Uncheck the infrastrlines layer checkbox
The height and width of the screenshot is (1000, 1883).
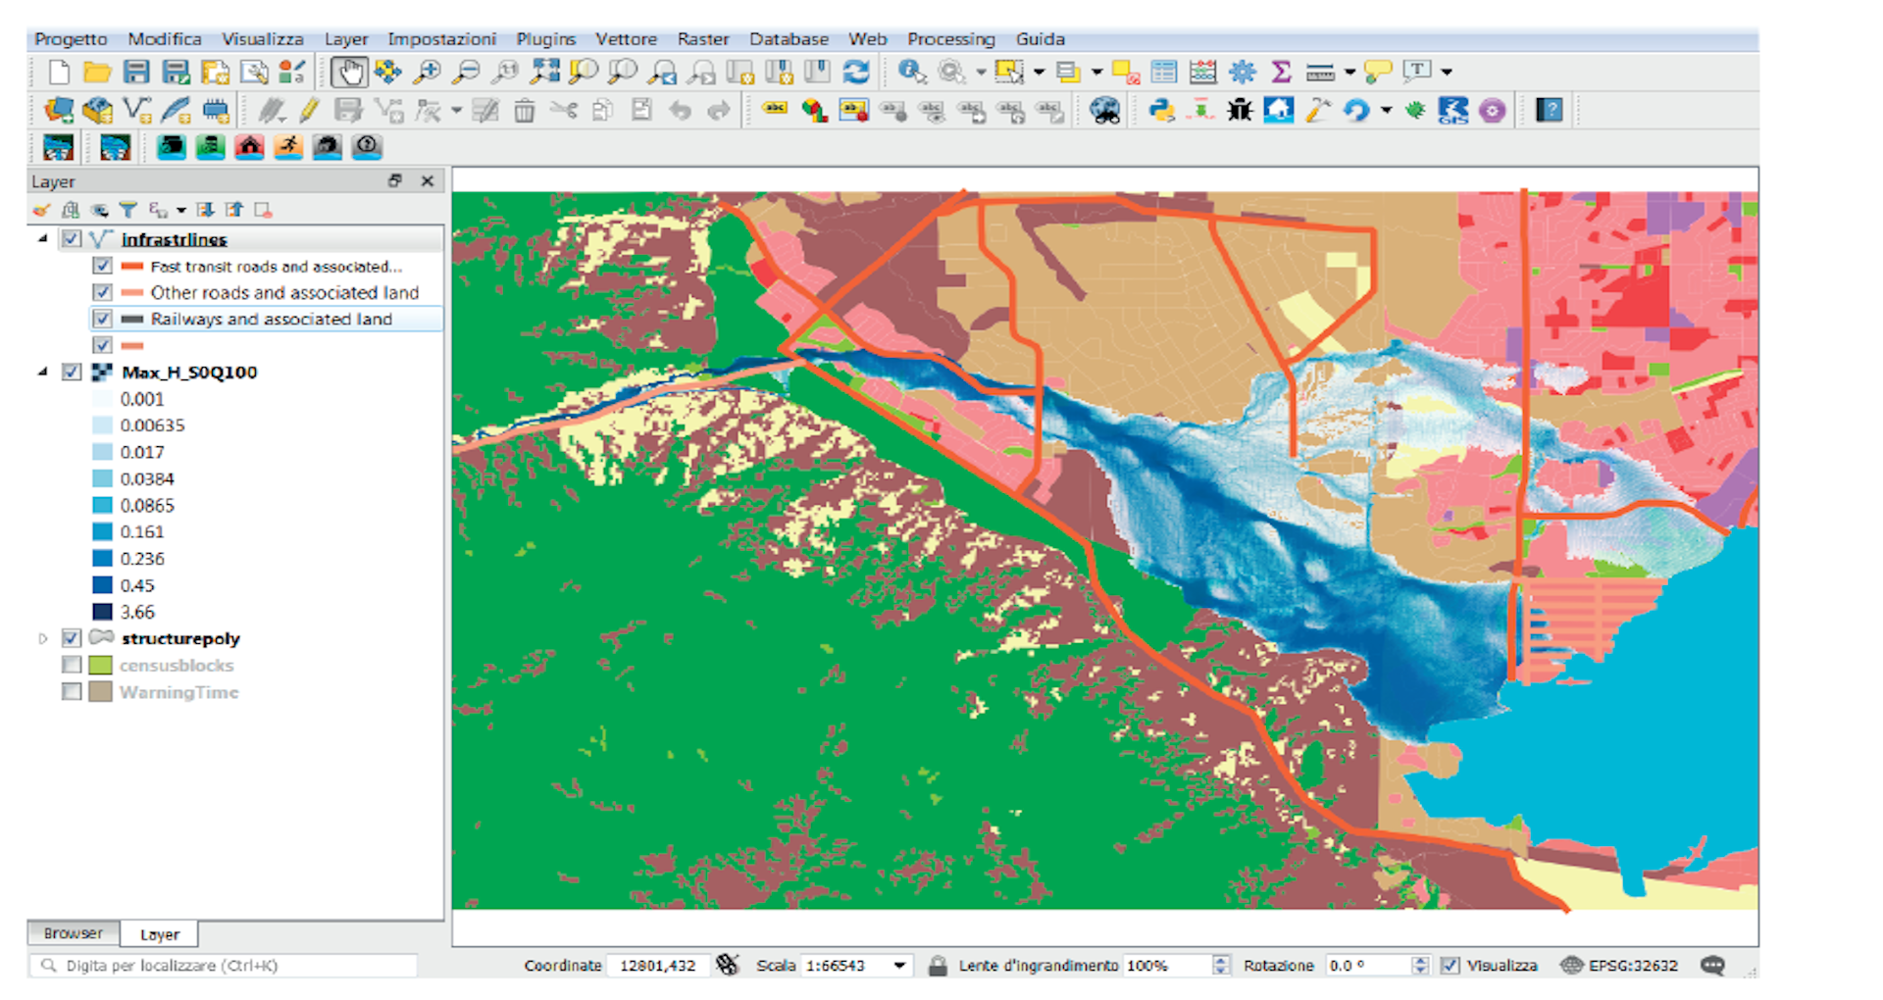72,238
